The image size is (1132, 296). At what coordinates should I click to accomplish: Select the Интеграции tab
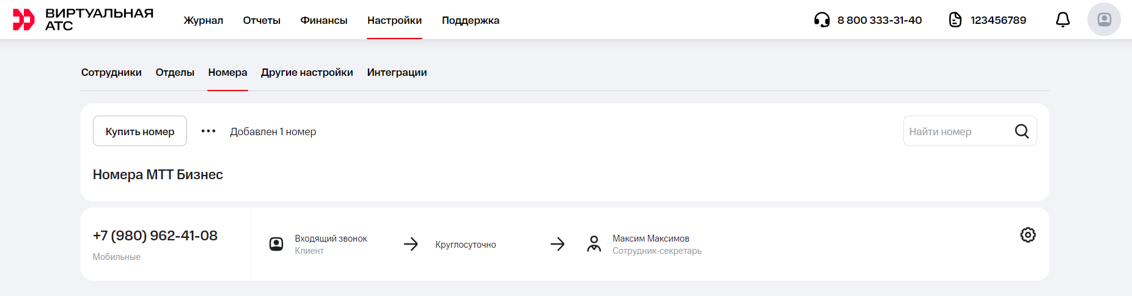tap(397, 72)
